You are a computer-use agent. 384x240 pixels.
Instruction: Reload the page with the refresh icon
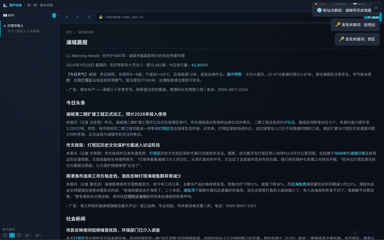coord(89,17)
